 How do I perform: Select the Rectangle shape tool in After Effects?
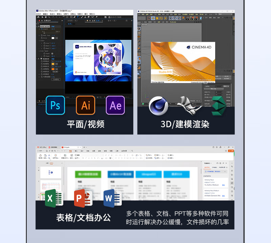(x=71, y=17)
